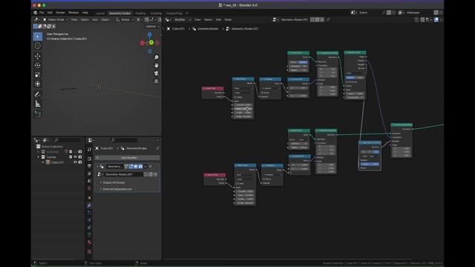Click the outliner search field
Screen dimensions: 475x267
pyautogui.click(x=68, y=140)
